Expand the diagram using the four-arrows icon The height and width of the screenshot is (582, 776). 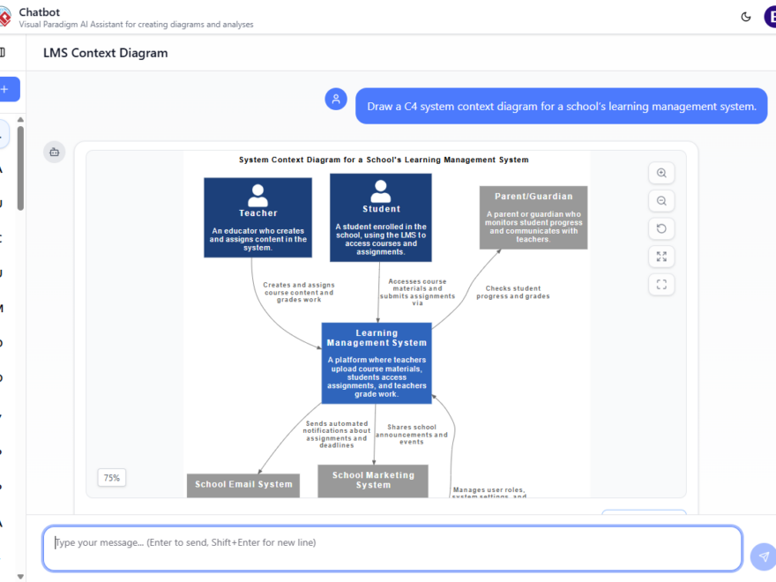[661, 257]
